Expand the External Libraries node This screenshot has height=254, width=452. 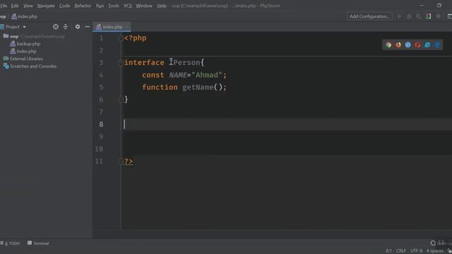pos(23,59)
